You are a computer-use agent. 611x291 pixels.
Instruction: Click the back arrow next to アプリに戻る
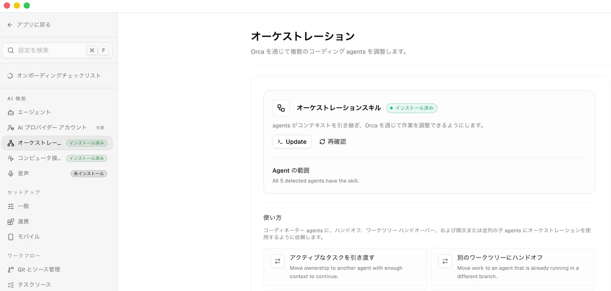[x=10, y=25]
